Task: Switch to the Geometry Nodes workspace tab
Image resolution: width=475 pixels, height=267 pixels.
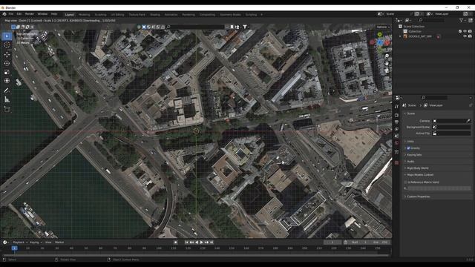Action: [230, 15]
